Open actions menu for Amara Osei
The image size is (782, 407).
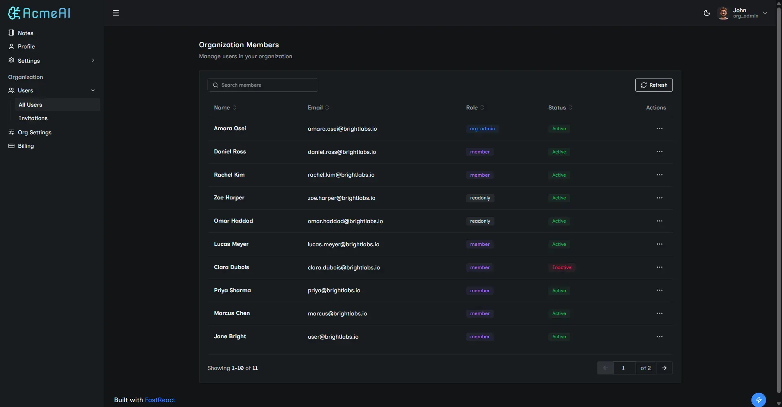coord(659,129)
